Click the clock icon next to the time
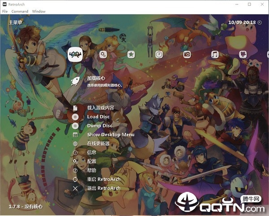 [x=260, y=22]
